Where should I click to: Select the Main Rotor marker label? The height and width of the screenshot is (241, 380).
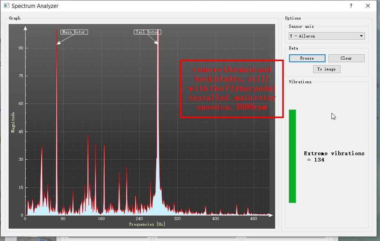(x=74, y=32)
